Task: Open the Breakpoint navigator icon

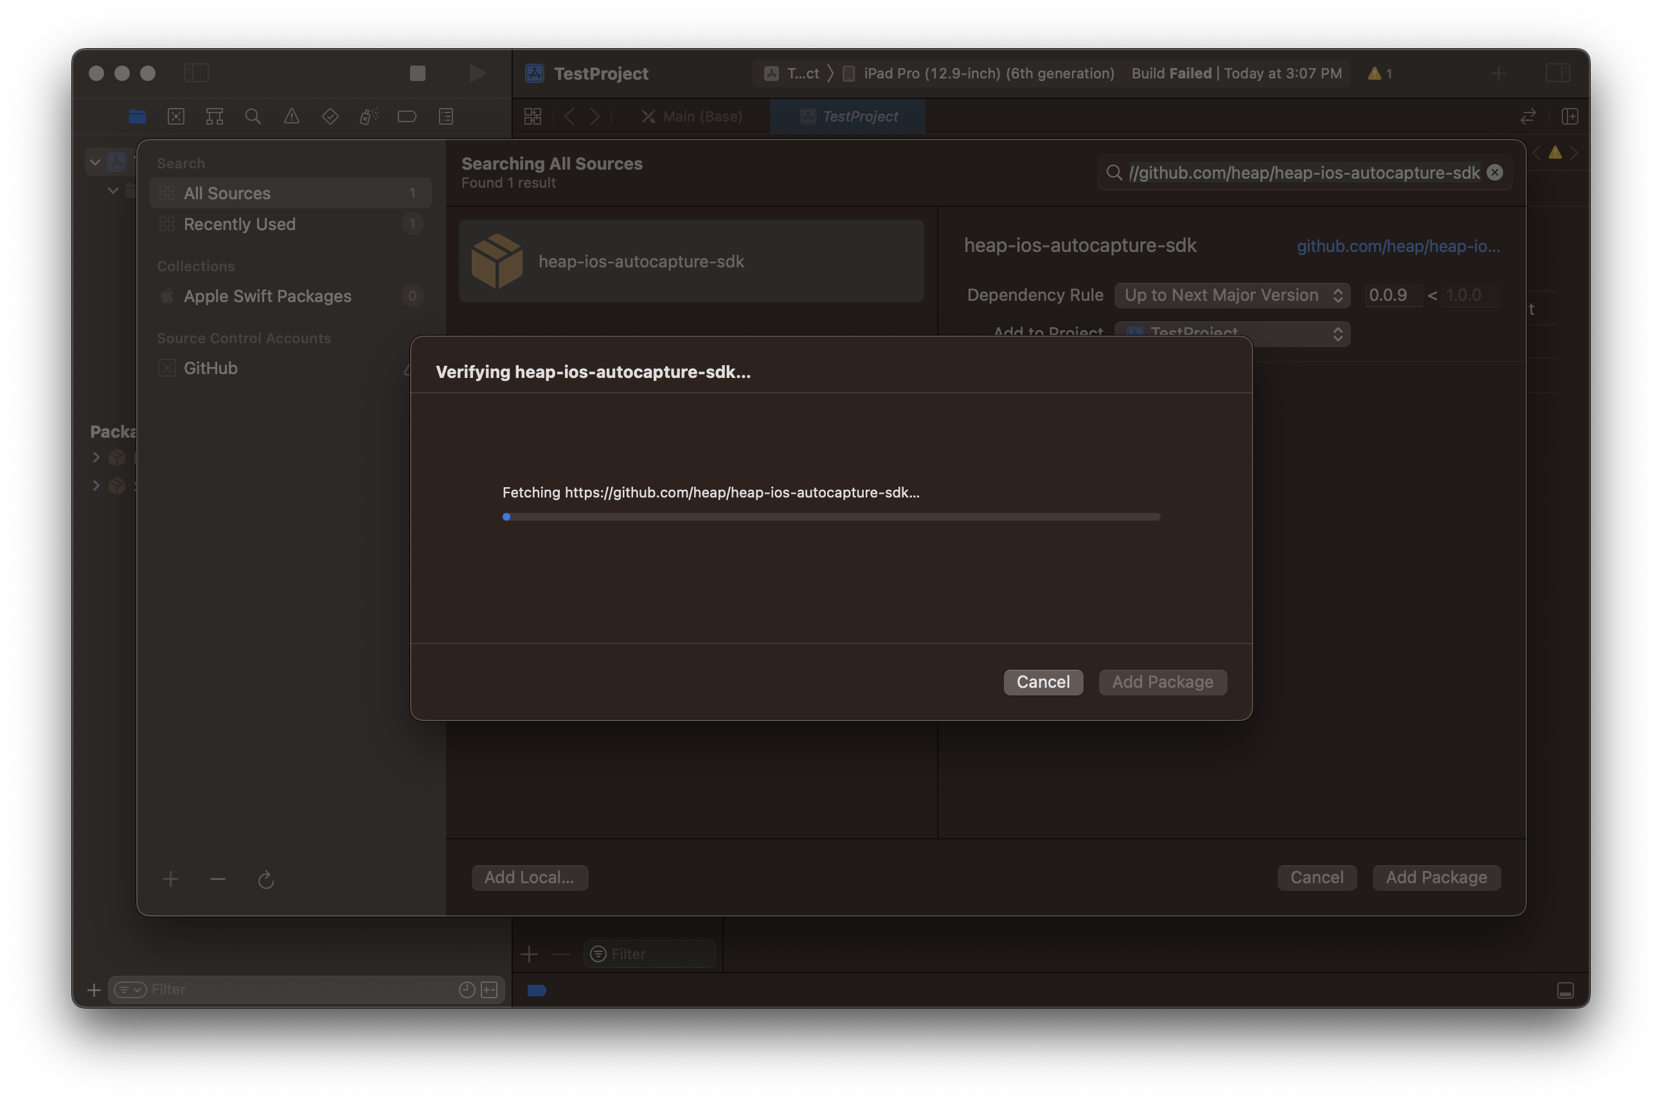Action: tap(407, 117)
